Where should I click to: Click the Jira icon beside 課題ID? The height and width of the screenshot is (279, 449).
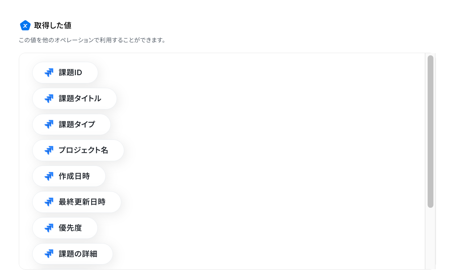point(49,73)
